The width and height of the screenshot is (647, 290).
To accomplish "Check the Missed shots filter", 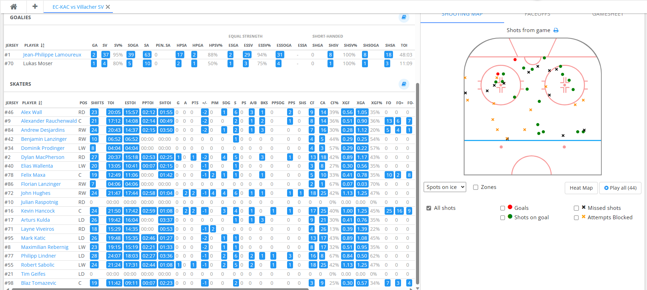I will point(576,208).
